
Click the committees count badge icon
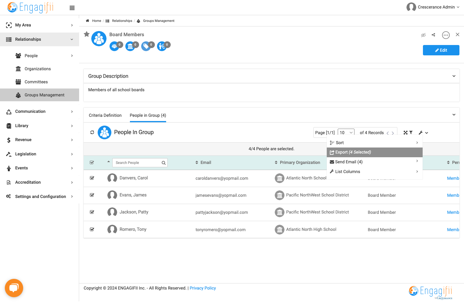click(115, 46)
